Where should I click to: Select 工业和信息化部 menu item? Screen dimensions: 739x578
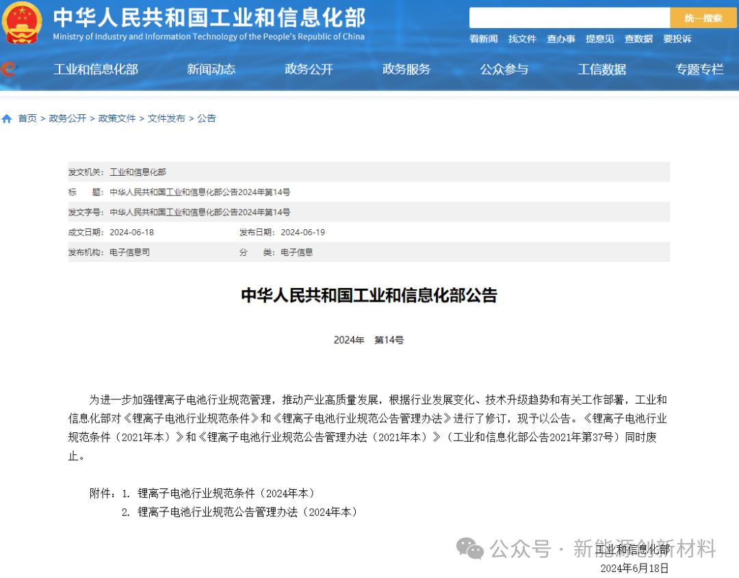[x=96, y=70]
